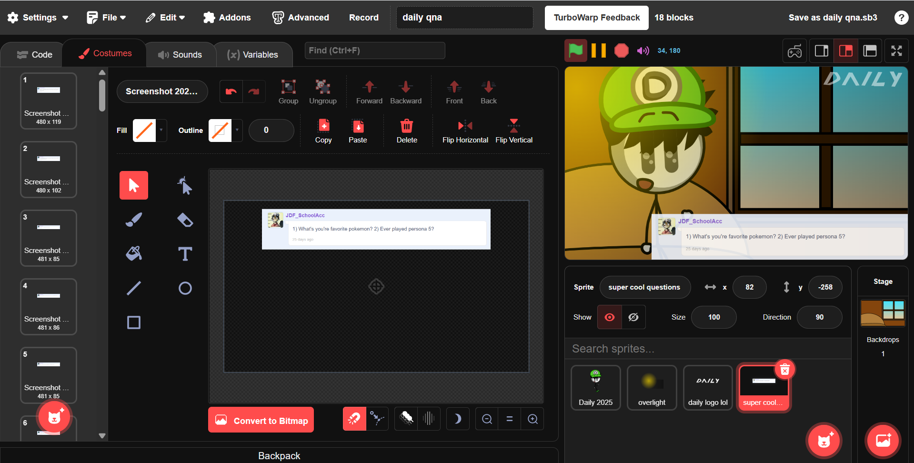Select the arrow Select tool

(x=134, y=185)
